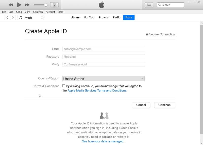
Task: Expand the Country/Region United States dropdown
Action: [104, 79]
